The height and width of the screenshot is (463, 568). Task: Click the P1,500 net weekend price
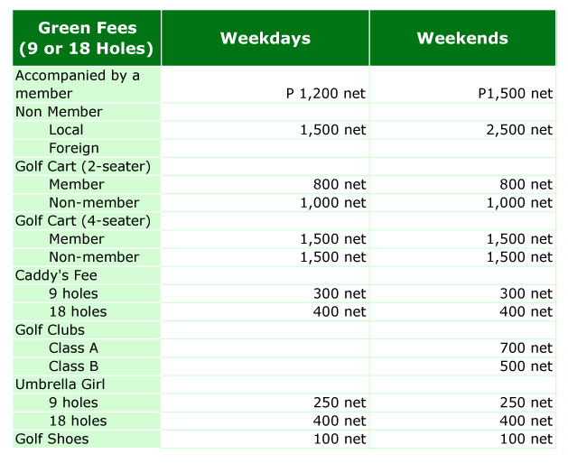[x=515, y=93]
